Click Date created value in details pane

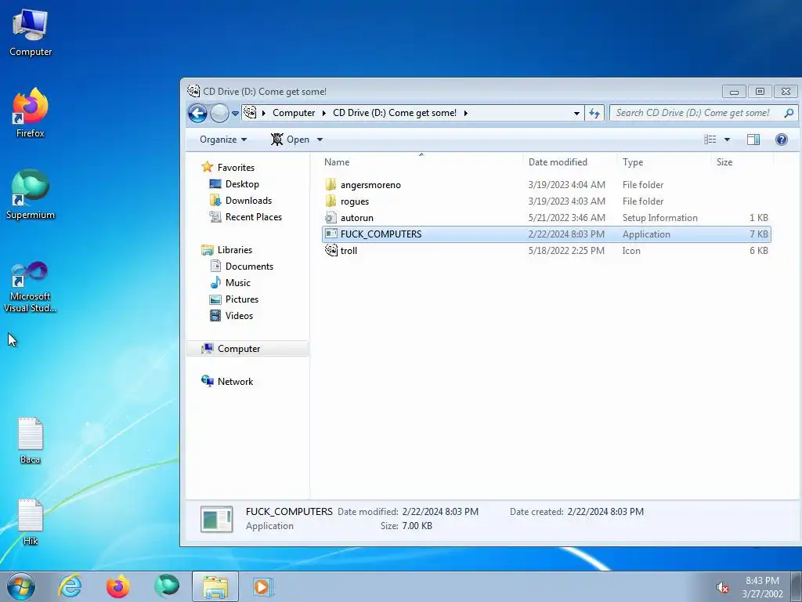click(605, 511)
